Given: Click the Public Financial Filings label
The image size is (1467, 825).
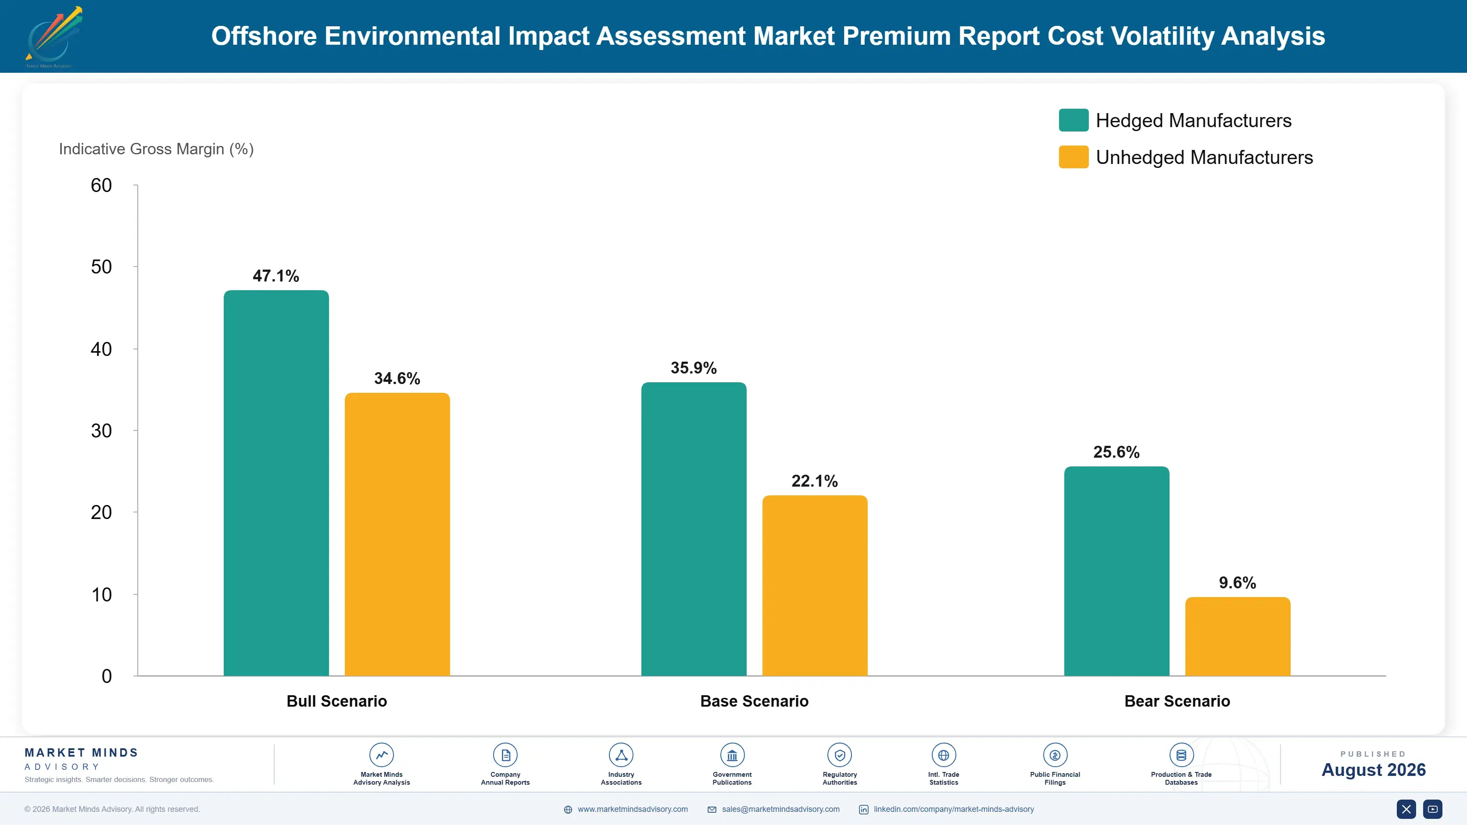Looking at the screenshot, I should [x=1055, y=779].
